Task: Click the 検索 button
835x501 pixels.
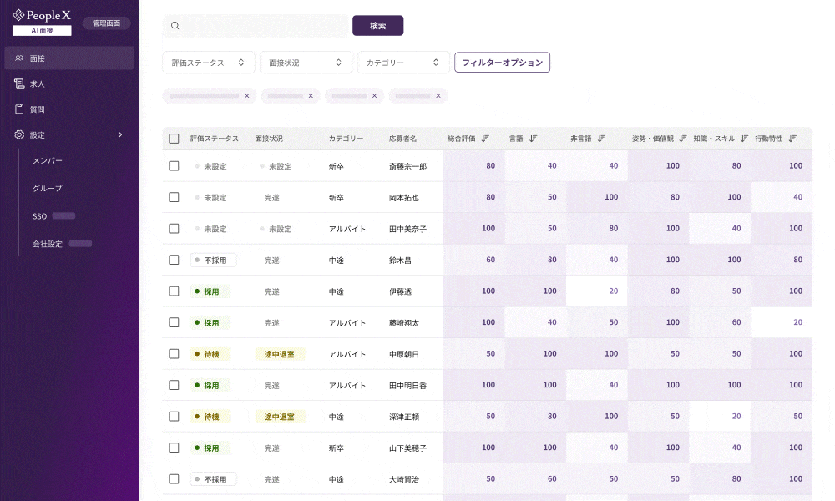Action: (377, 26)
